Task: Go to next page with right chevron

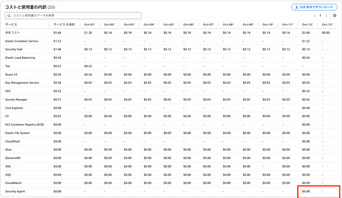Action: [x=326, y=16]
